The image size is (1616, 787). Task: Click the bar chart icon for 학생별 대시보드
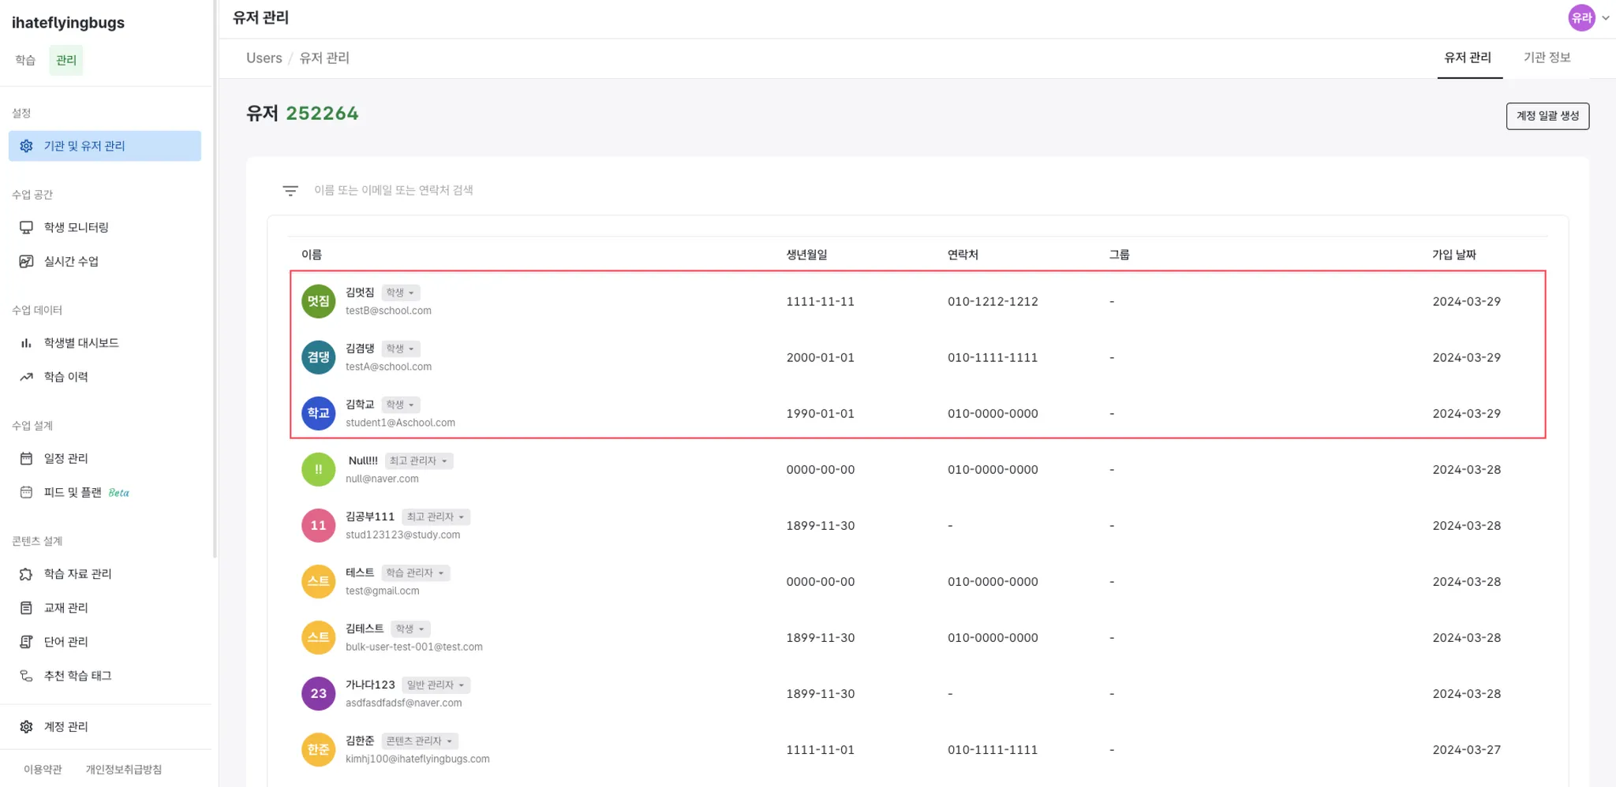(x=26, y=343)
